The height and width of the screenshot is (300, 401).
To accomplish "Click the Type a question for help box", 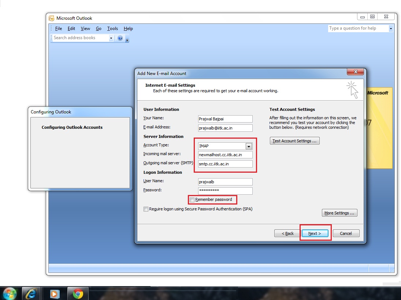I will [358, 29].
